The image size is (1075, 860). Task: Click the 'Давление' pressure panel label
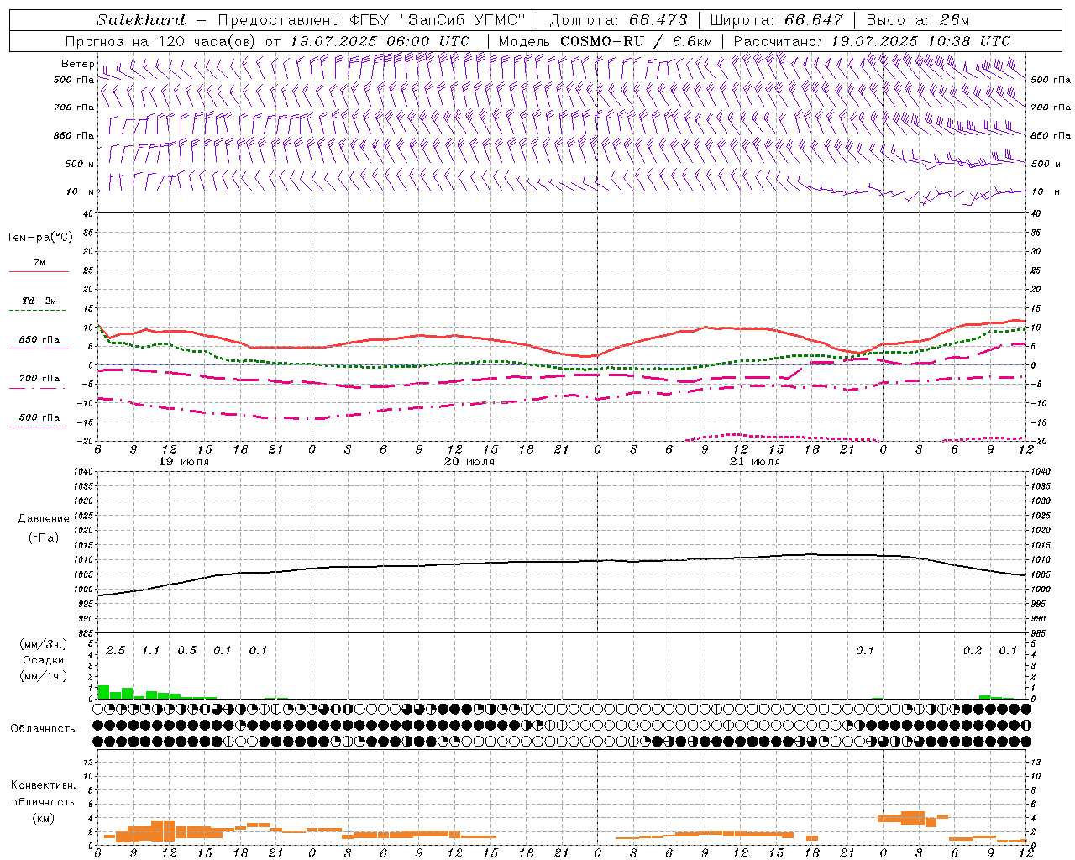[45, 519]
